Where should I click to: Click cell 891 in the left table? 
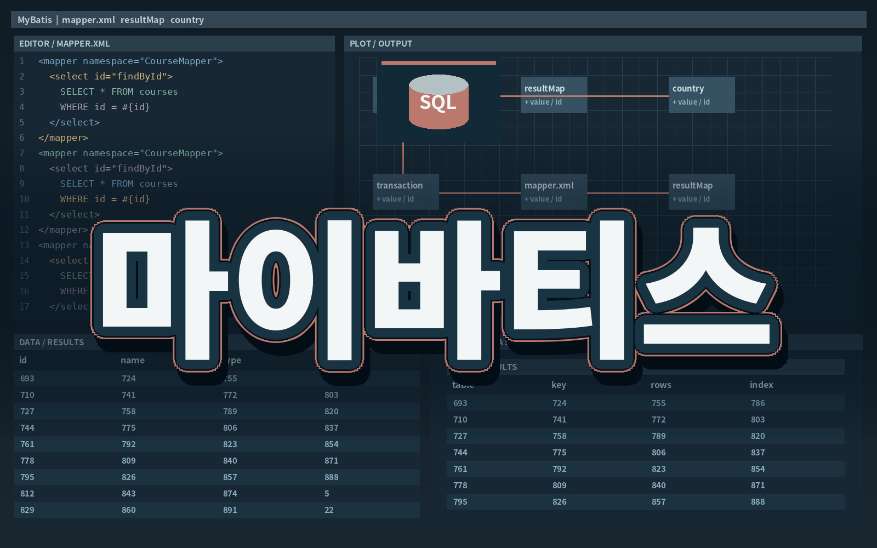pyautogui.click(x=230, y=510)
